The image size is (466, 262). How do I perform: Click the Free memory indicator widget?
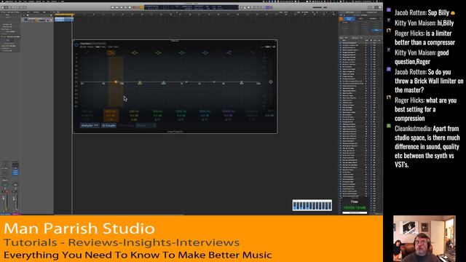(355, 205)
